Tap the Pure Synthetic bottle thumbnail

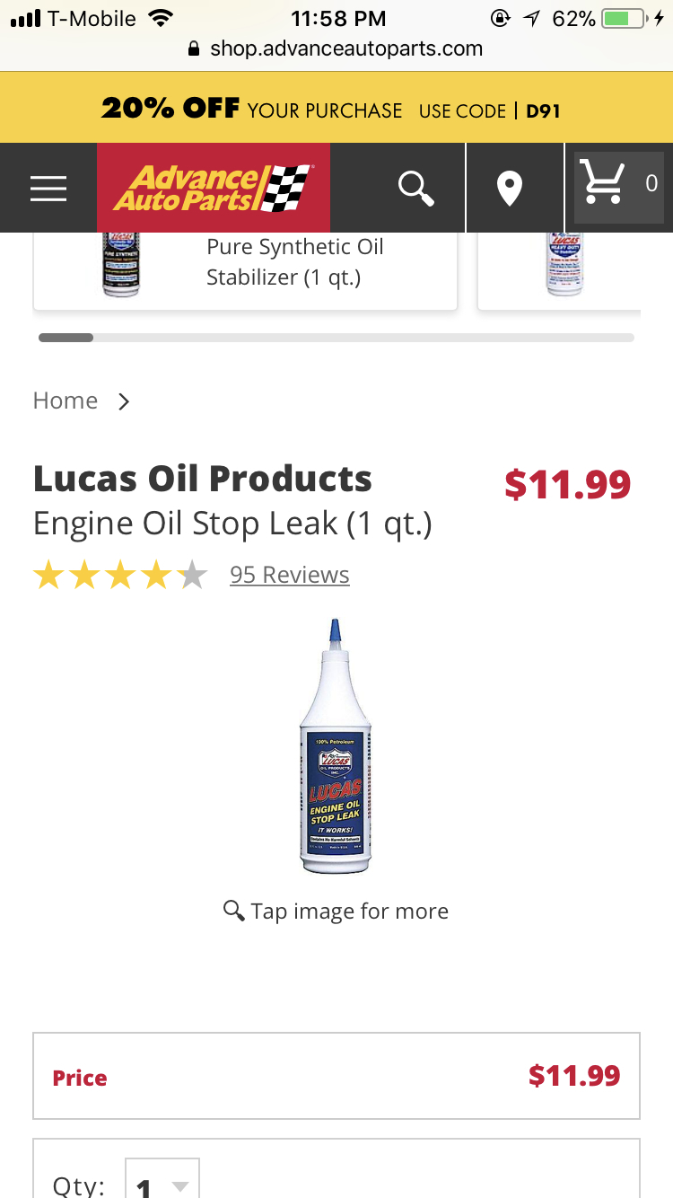121,264
